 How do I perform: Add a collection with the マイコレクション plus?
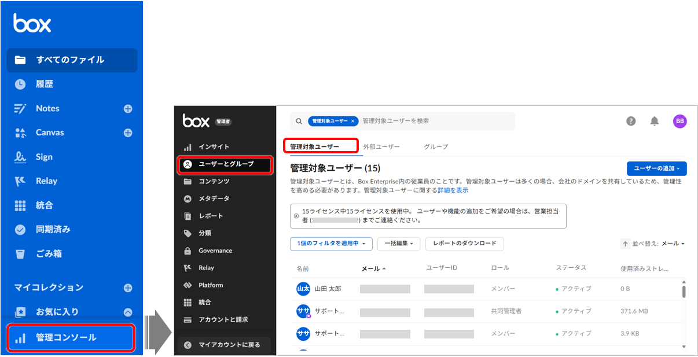pyautogui.click(x=128, y=288)
